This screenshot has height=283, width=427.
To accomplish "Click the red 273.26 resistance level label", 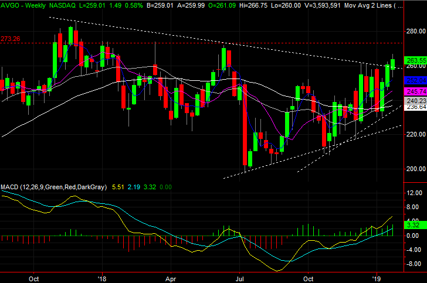I will pyautogui.click(x=11, y=39).
